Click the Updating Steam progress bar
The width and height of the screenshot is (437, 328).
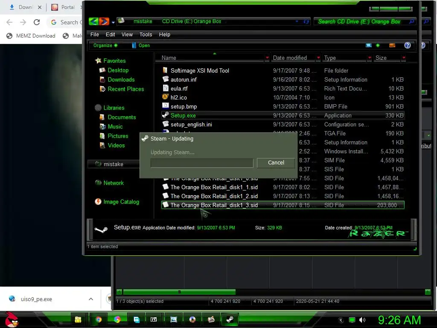click(202, 163)
